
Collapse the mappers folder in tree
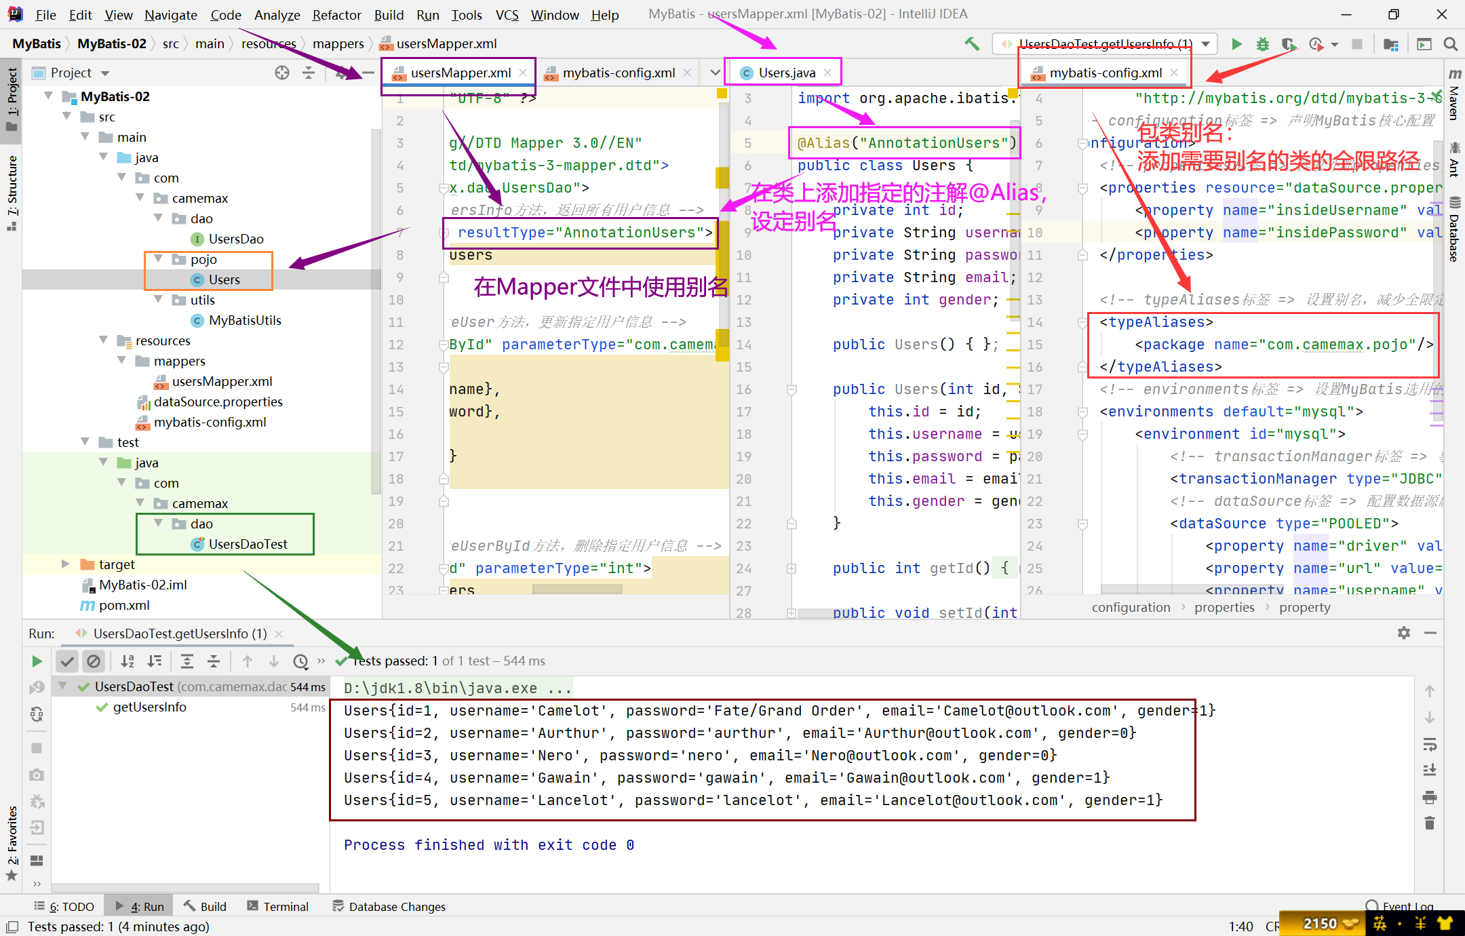pos(121,361)
